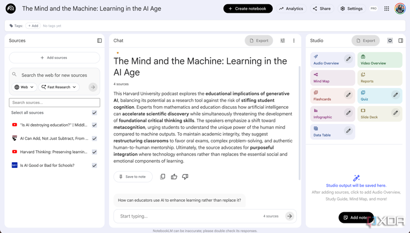This screenshot has width=410, height=233.
Task: Save summary to note
Action: [133, 177]
